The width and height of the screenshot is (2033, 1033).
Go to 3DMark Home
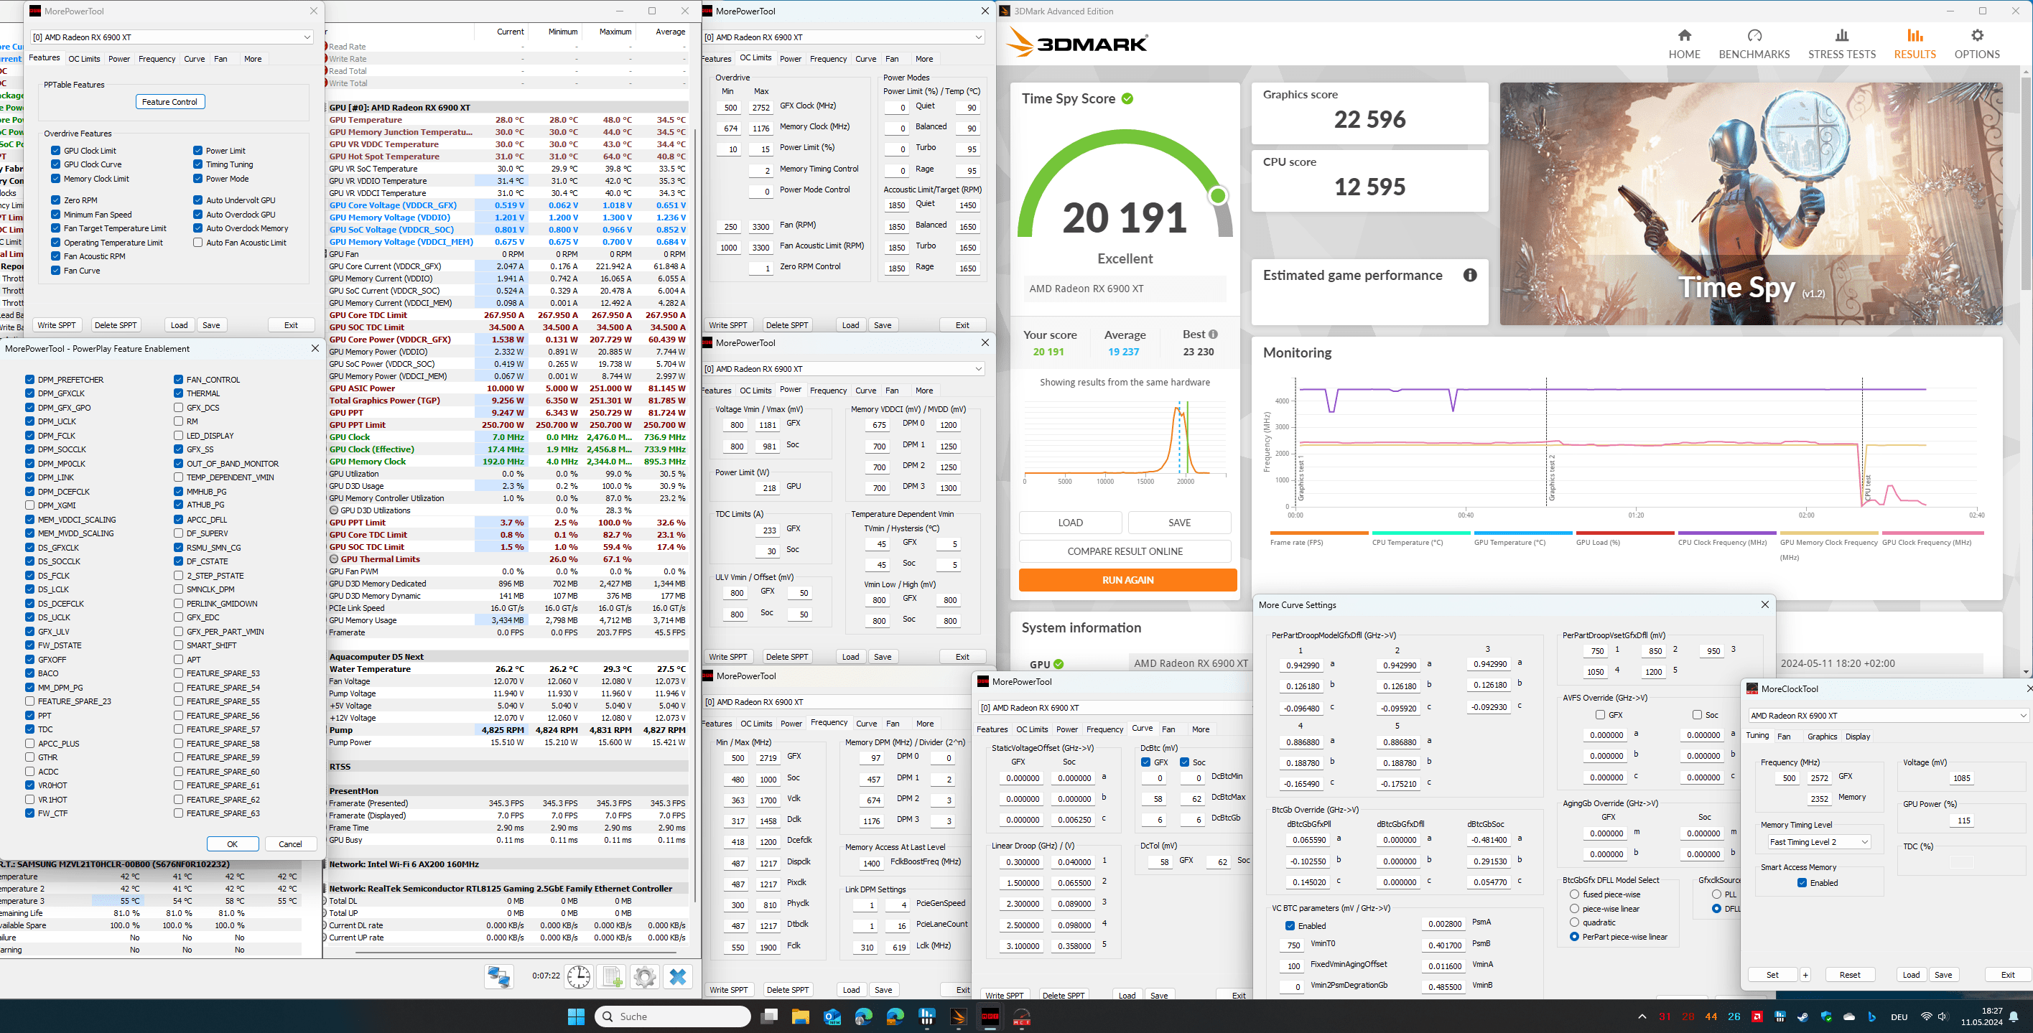pos(1684,45)
